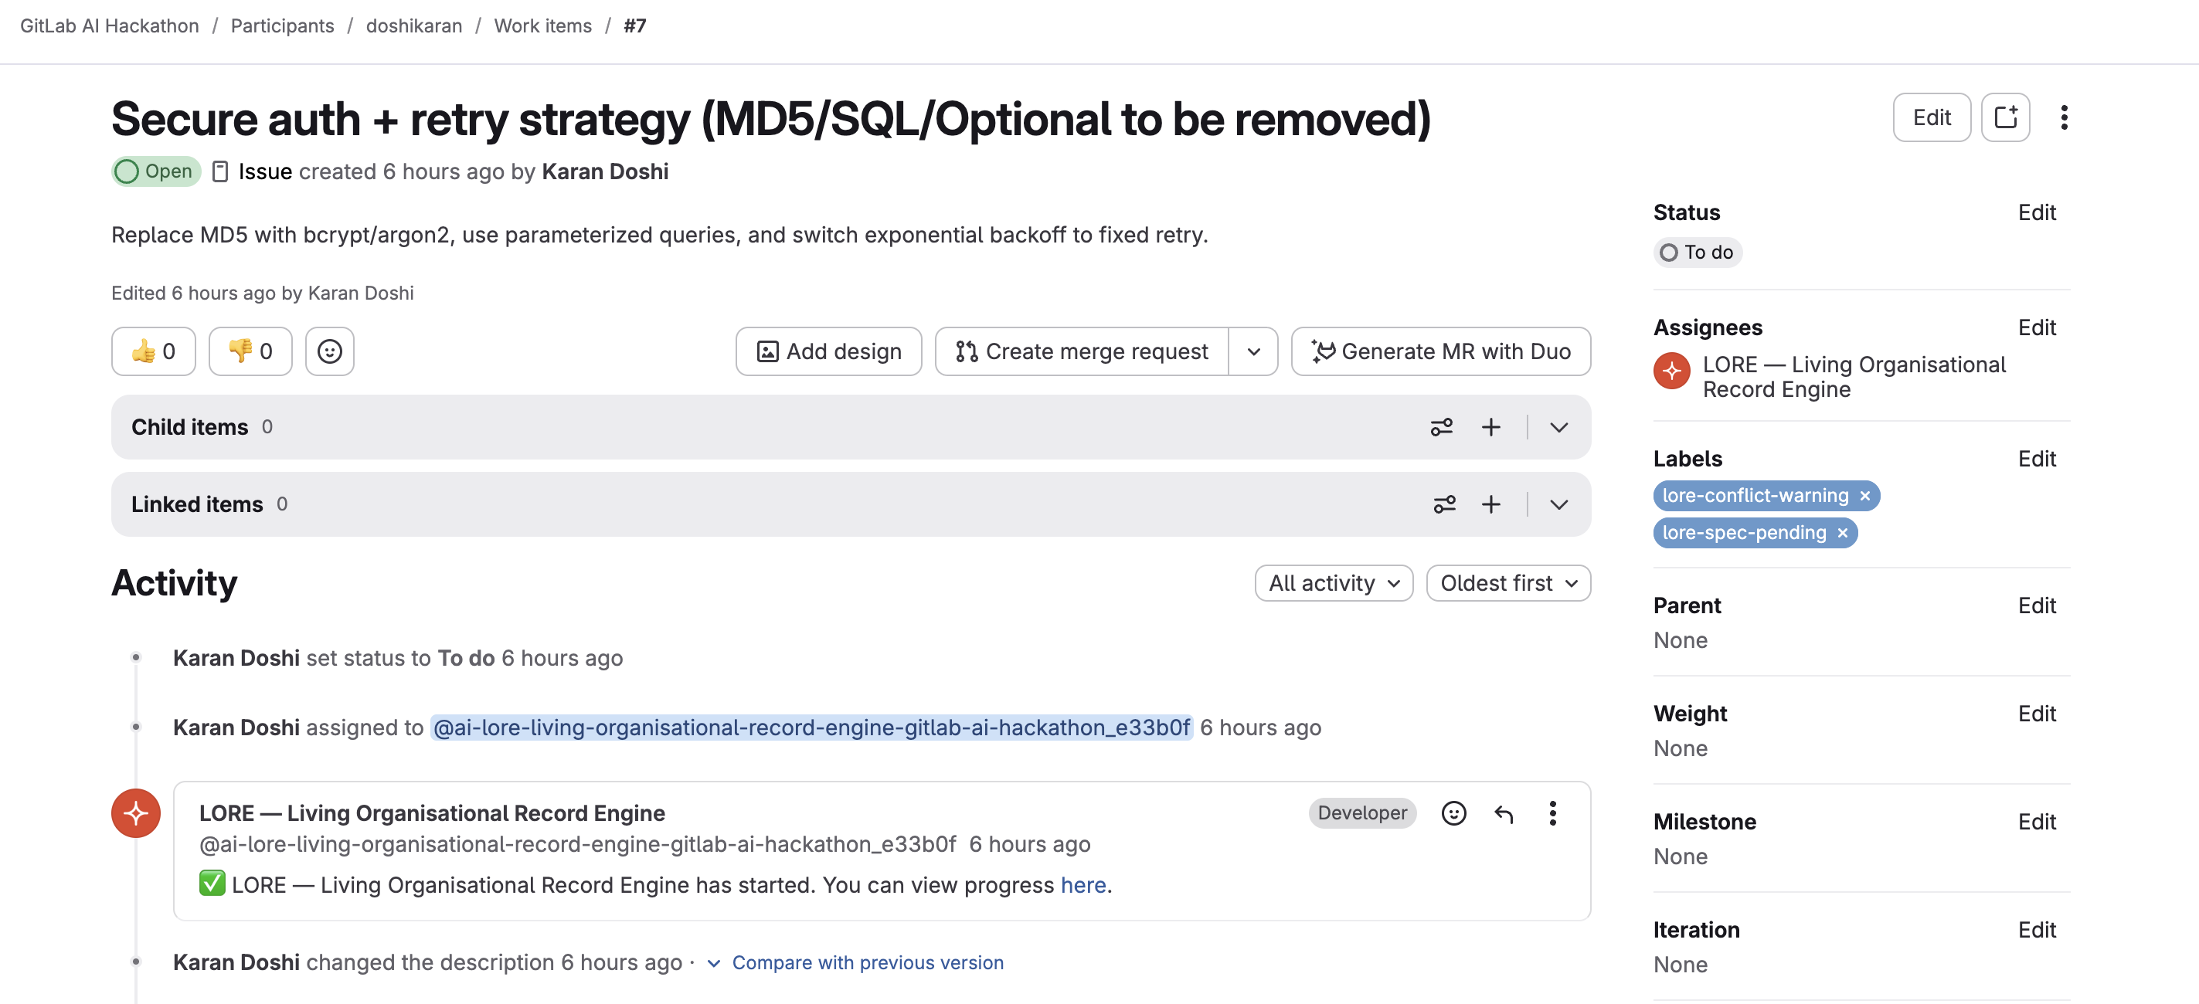This screenshot has height=1004, width=2199.
Task: Navigate to Work items breadcrumb
Action: point(542,25)
